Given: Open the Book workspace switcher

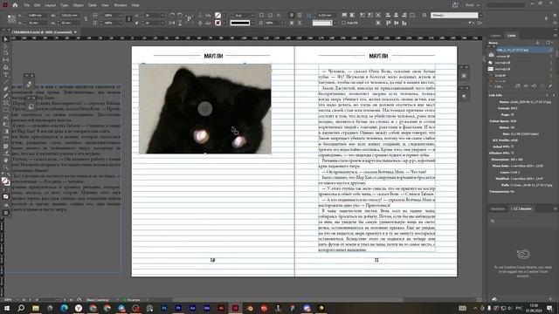Looking at the screenshot, I should [x=472, y=5].
